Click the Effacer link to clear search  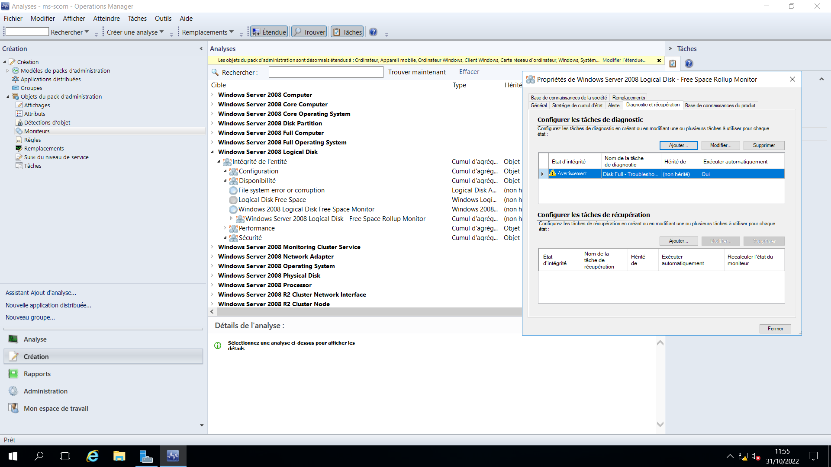tap(469, 71)
